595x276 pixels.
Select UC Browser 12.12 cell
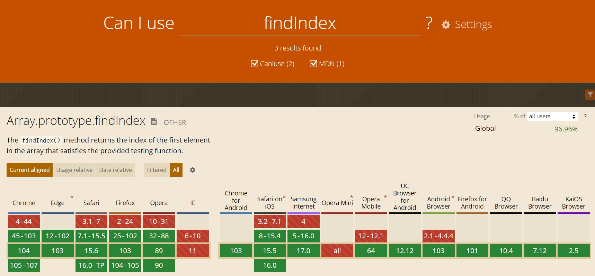coord(405,251)
